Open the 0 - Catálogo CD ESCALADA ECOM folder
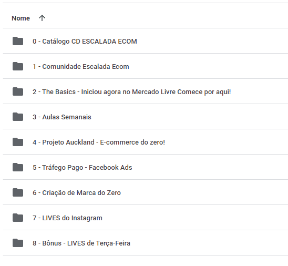 coord(85,42)
